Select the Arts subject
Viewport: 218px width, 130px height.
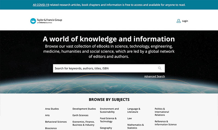pos(47,115)
